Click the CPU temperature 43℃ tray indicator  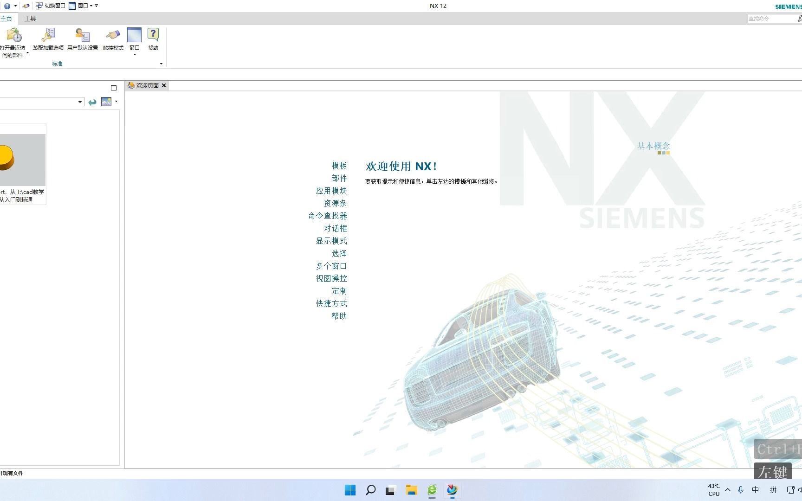coord(714,490)
